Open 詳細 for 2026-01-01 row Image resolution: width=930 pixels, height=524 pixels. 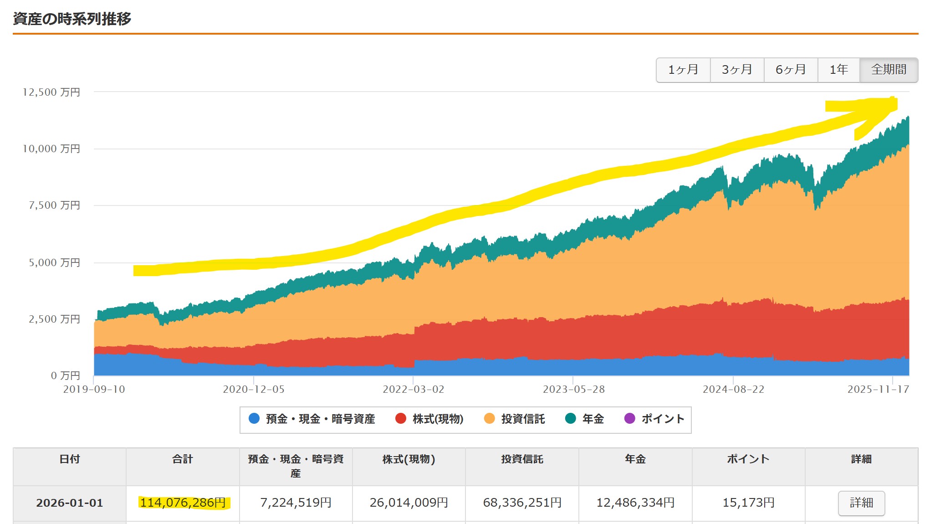[861, 503]
